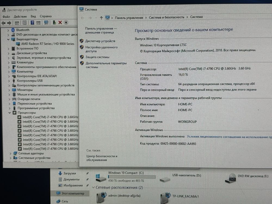Select Системные устройства row

pyautogui.click(x=34, y=158)
